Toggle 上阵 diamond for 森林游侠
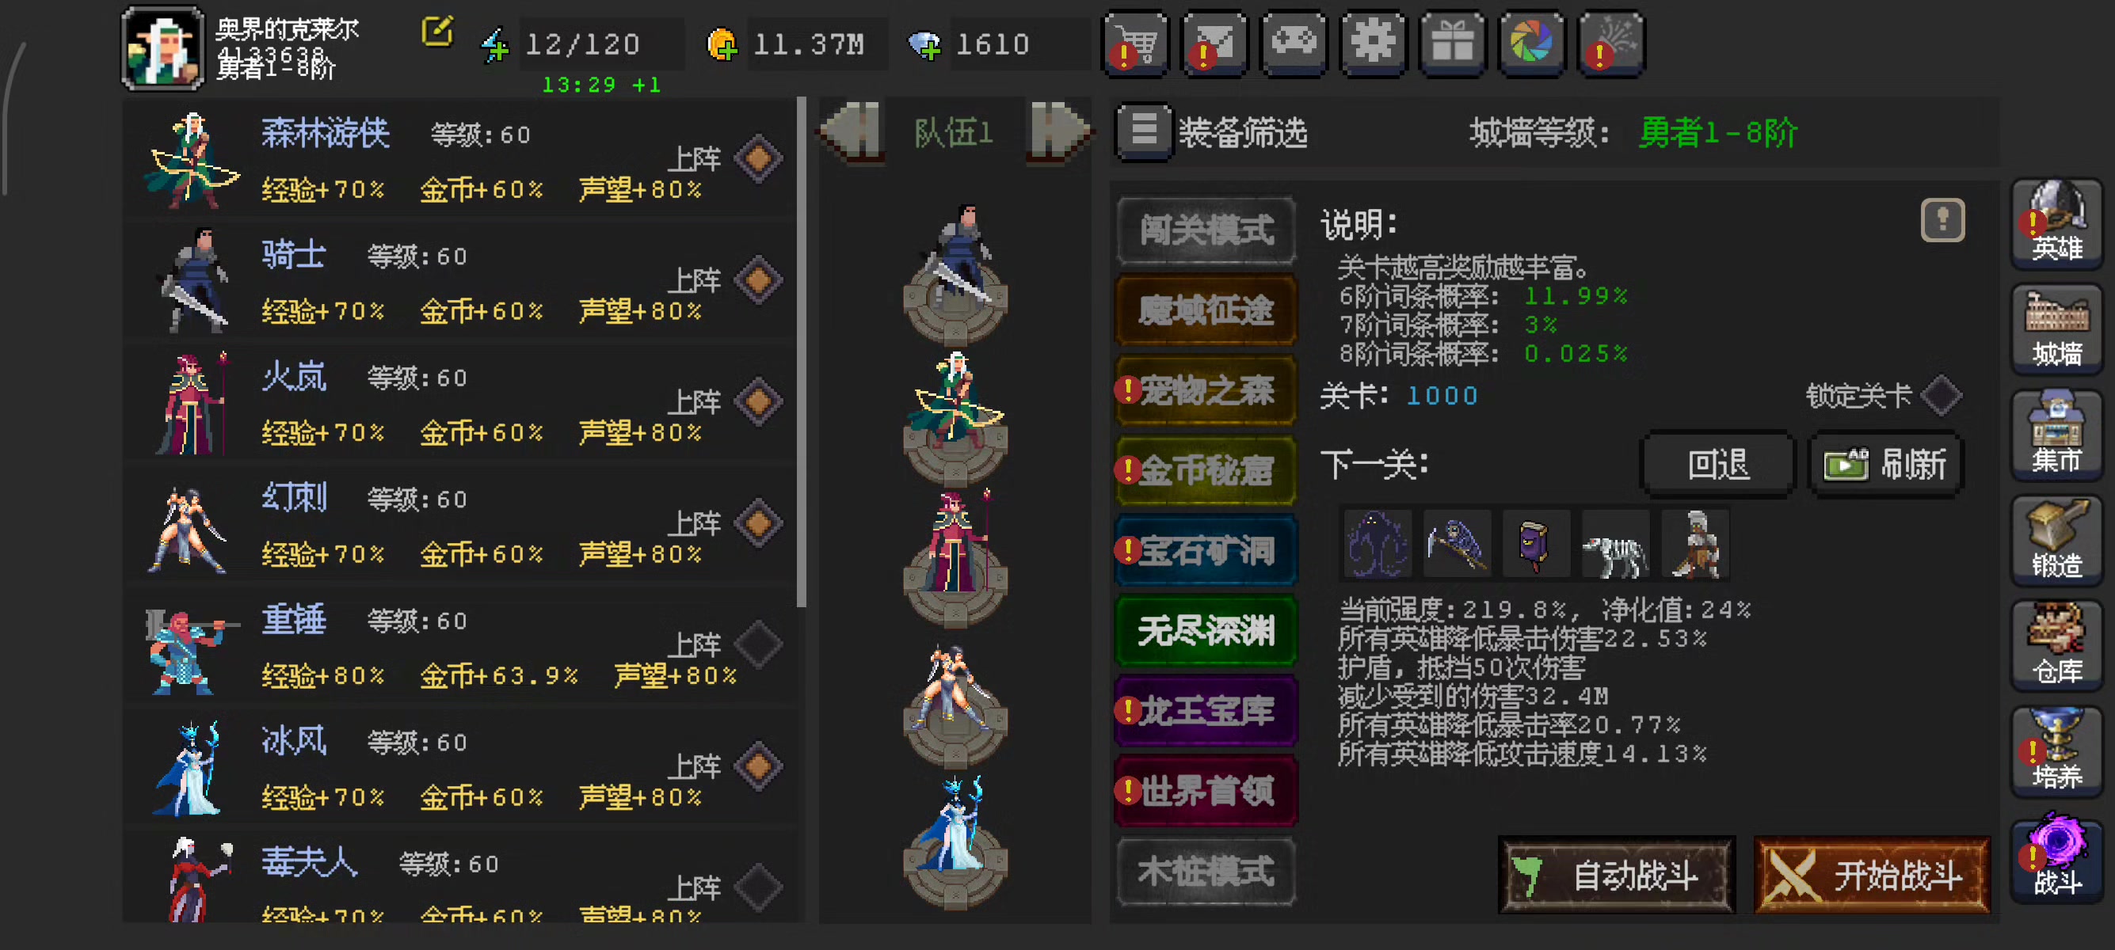The image size is (2115, 950). coord(758,158)
